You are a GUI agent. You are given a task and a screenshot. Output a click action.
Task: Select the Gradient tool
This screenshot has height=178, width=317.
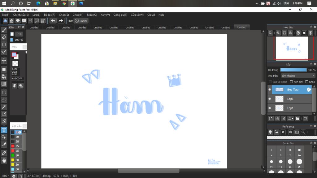(x=4, y=84)
